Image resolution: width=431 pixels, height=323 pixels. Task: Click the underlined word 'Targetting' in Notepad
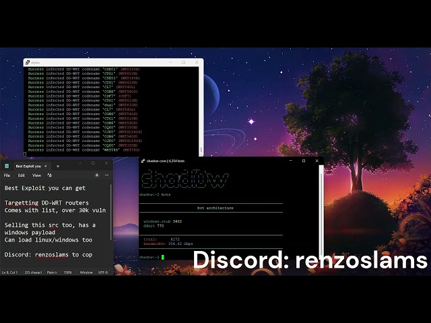22,203
